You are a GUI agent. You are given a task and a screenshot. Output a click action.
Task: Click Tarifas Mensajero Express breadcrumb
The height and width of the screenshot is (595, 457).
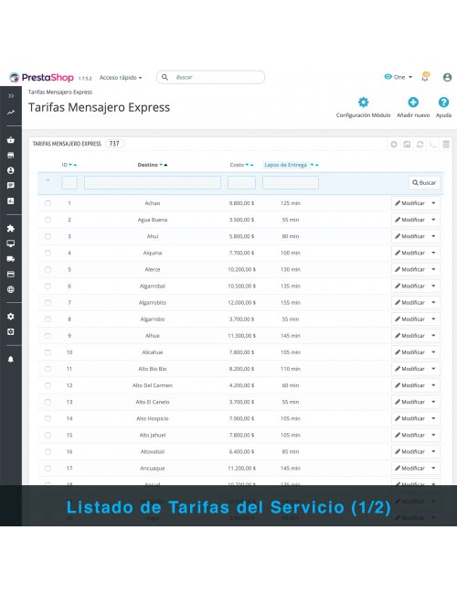pos(60,92)
